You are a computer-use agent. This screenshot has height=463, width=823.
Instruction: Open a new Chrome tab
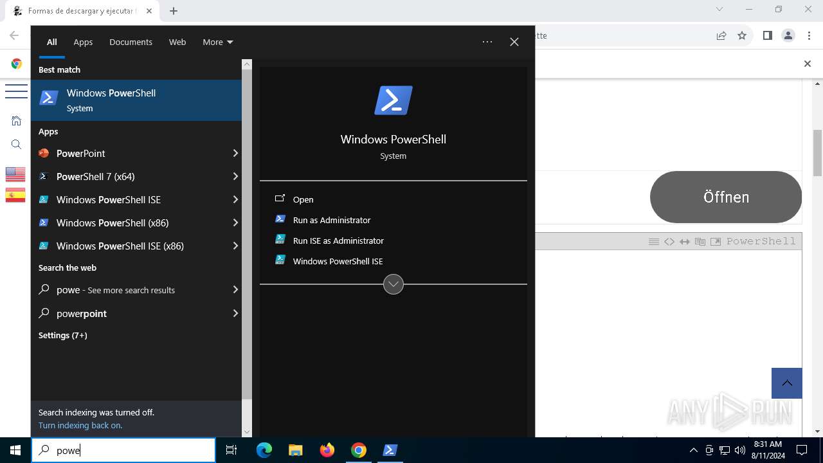174,11
